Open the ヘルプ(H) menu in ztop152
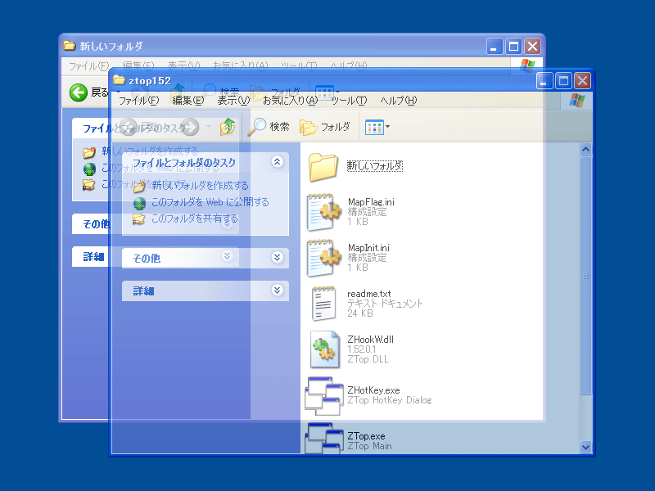This screenshot has width=655, height=491. [399, 101]
